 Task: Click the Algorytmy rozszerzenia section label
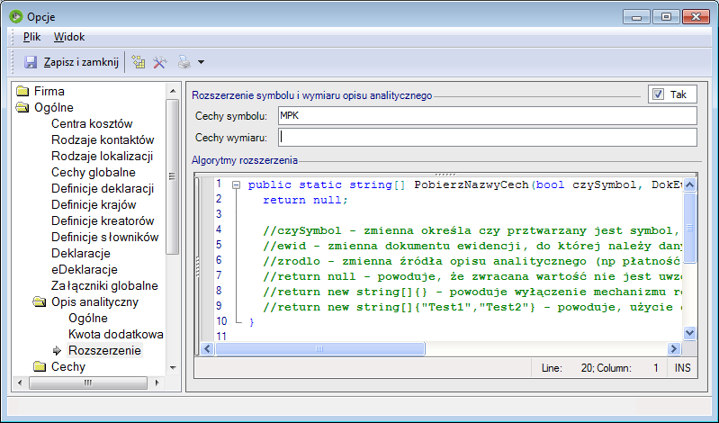click(x=245, y=160)
